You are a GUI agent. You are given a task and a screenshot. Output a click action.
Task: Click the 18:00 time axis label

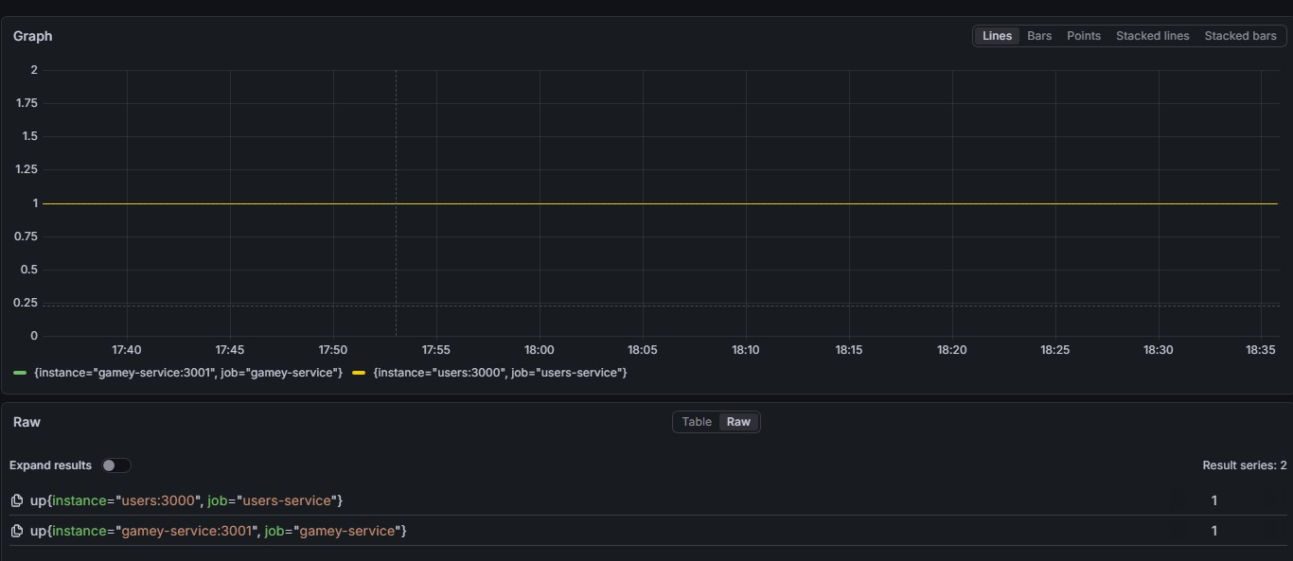pos(539,349)
